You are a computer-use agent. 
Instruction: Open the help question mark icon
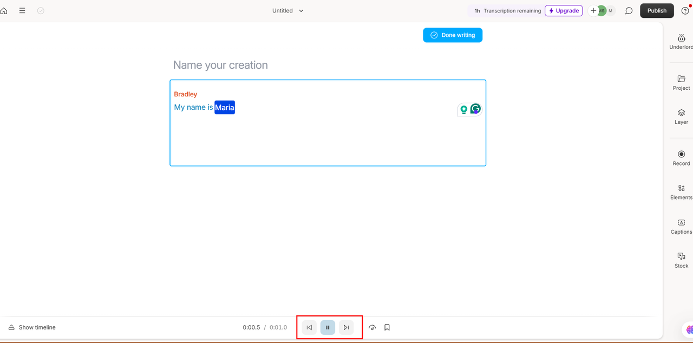click(x=685, y=11)
